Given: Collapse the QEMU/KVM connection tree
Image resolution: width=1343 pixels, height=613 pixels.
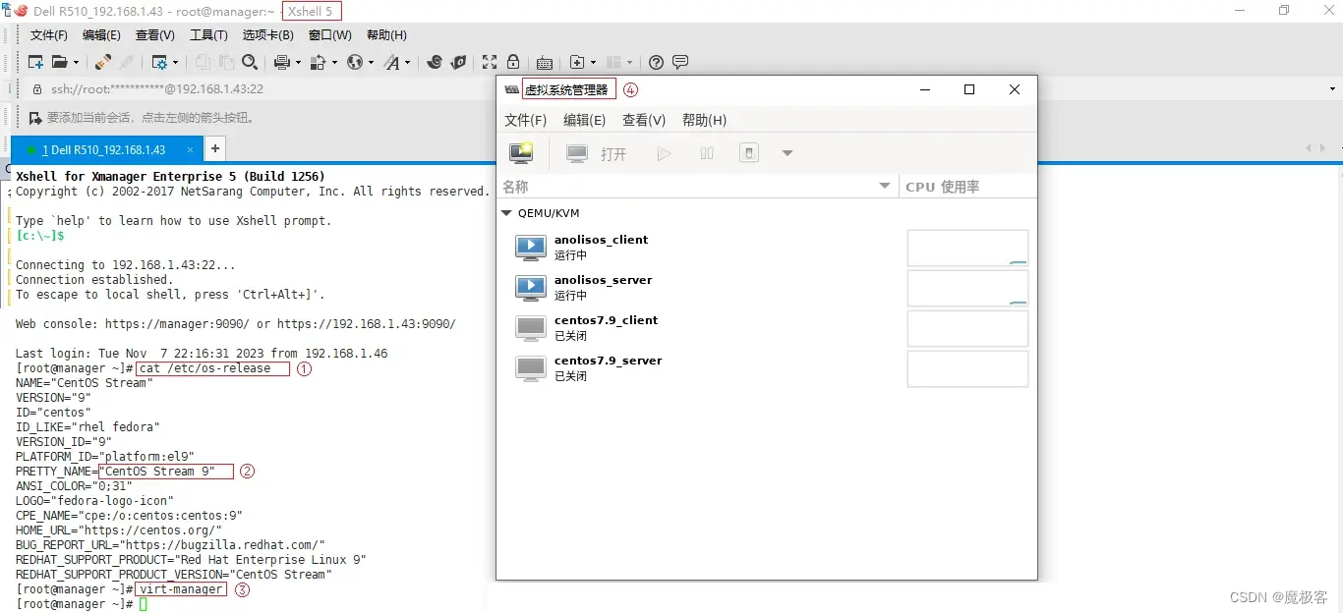Looking at the screenshot, I should [x=507, y=213].
